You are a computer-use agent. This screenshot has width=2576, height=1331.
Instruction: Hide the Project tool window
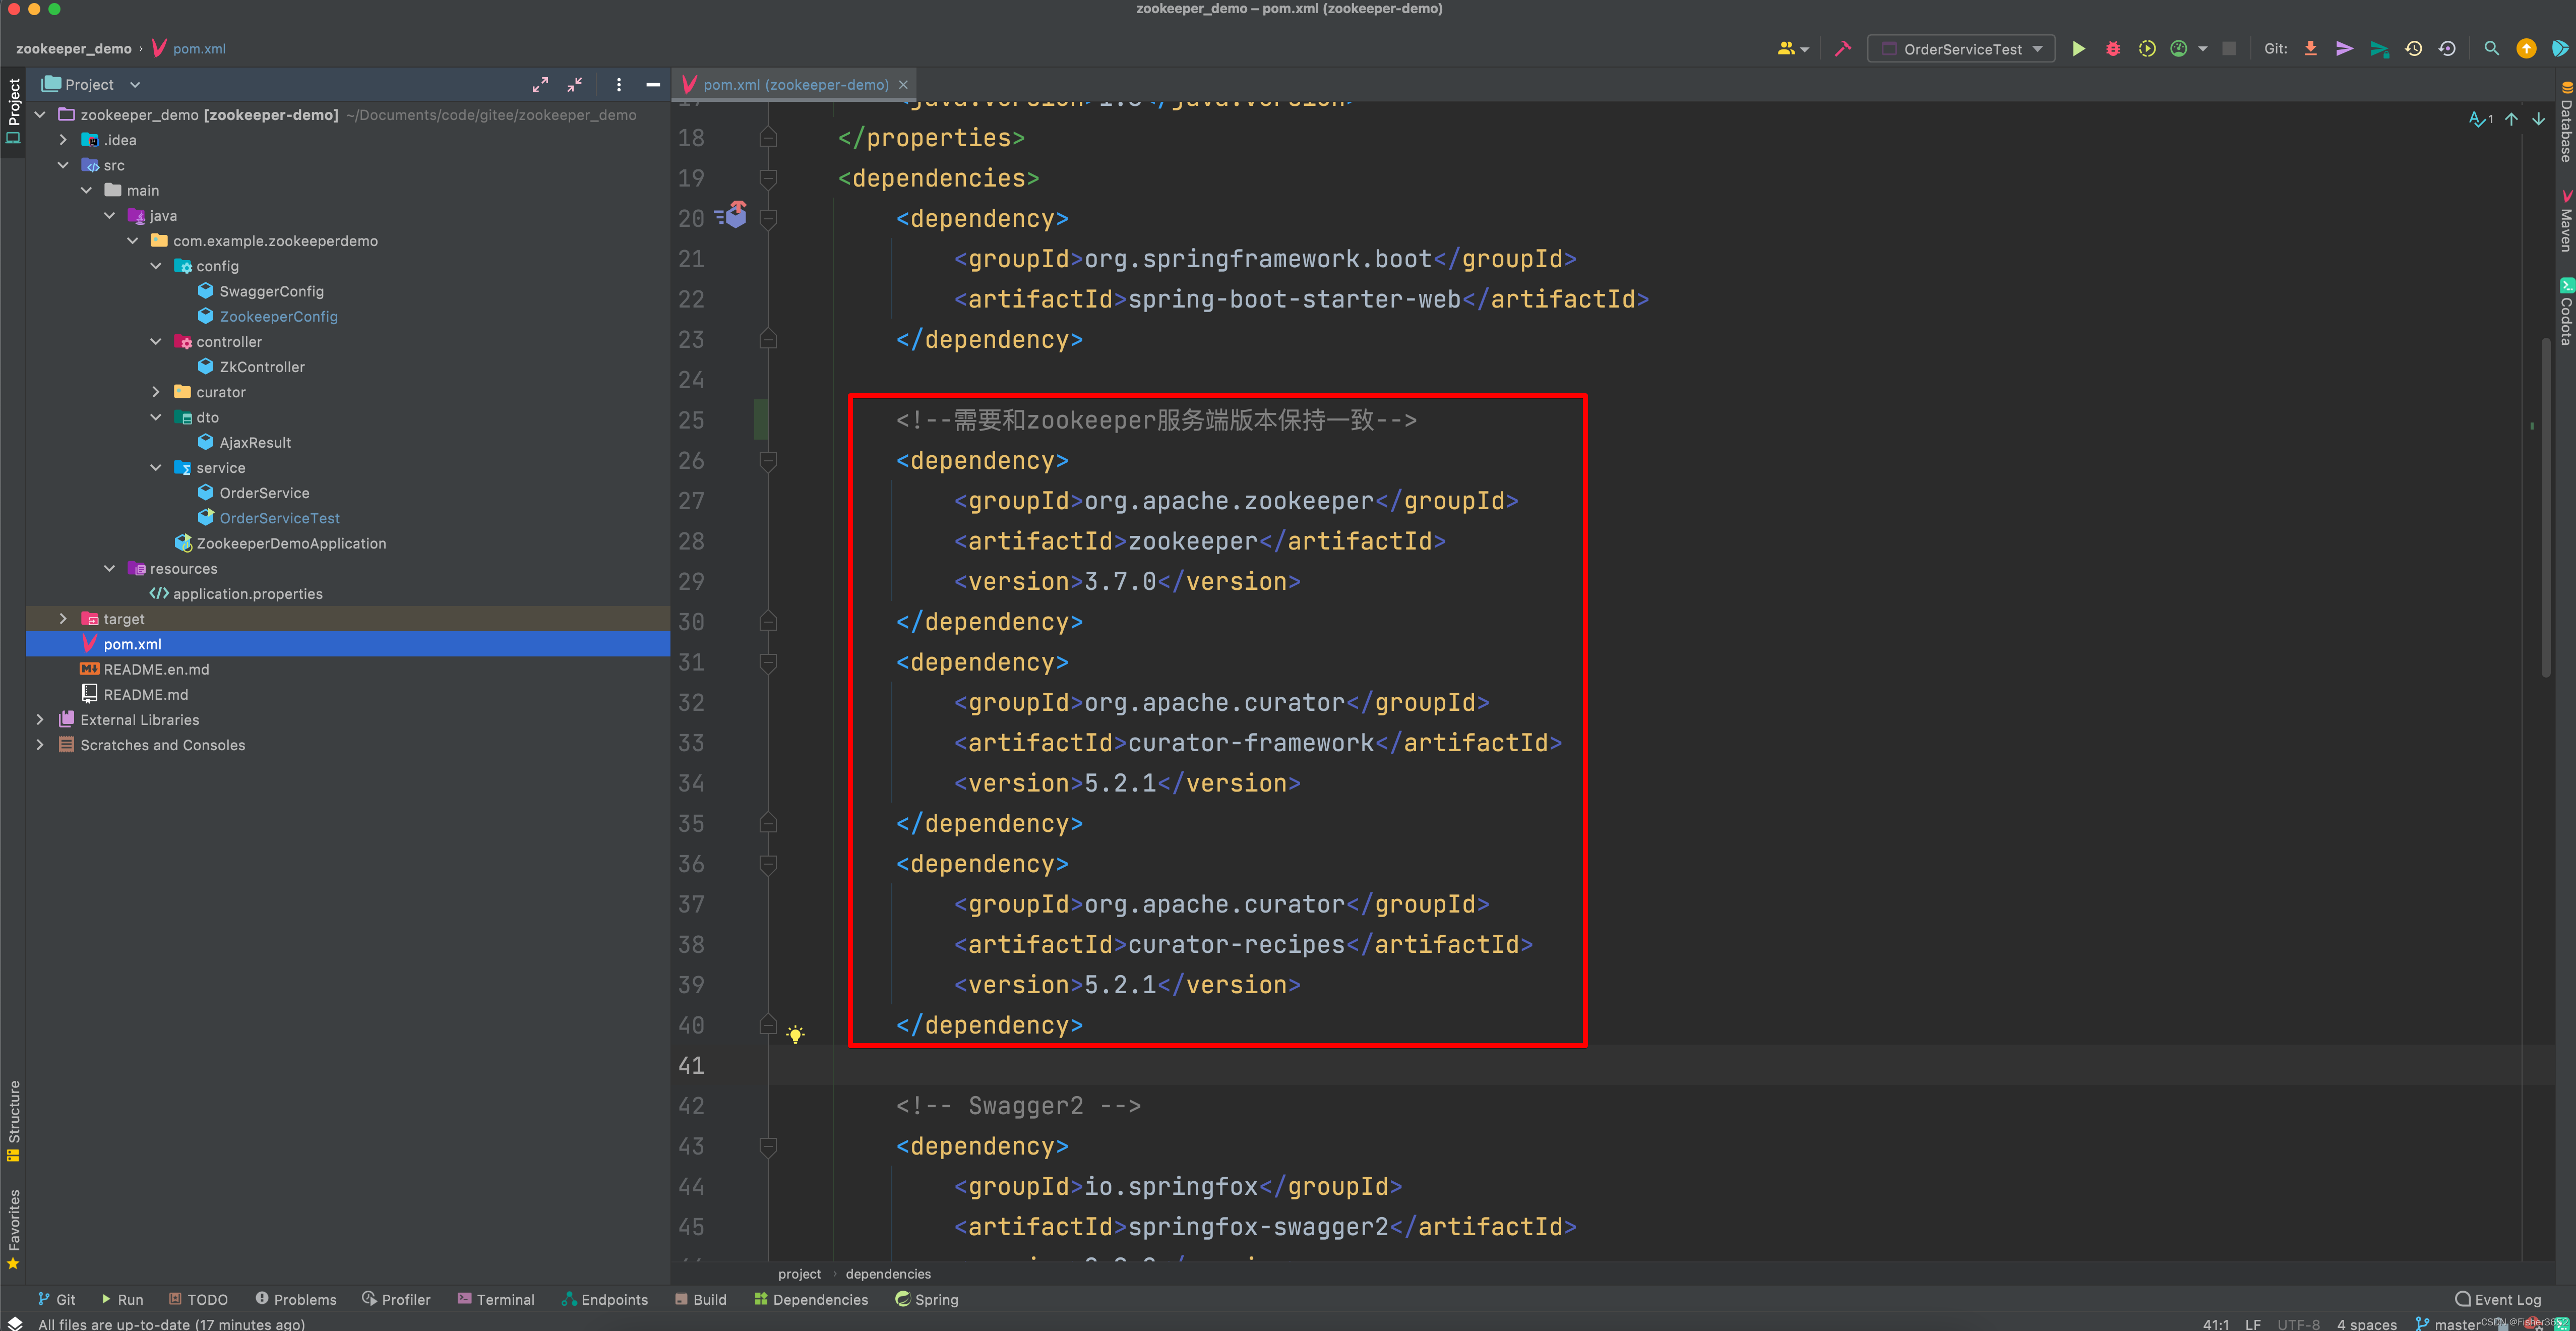tap(653, 85)
